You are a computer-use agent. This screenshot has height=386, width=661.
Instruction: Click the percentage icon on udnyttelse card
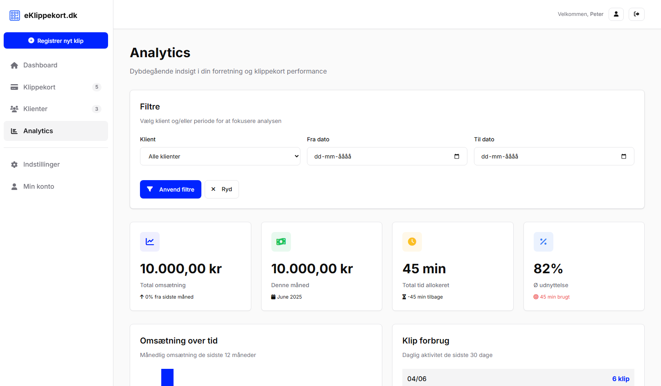pos(543,241)
